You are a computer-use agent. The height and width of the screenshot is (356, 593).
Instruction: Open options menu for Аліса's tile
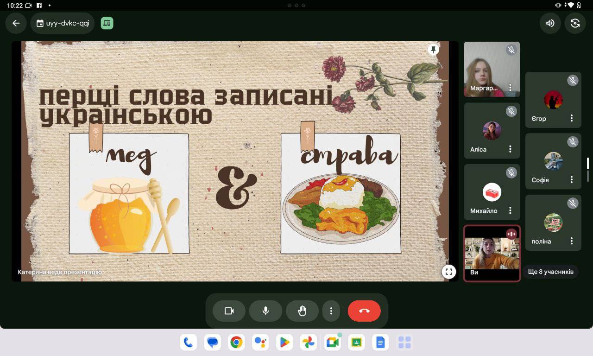click(x=510, y=149)
